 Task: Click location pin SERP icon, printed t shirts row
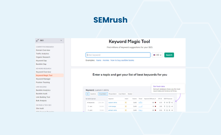click(x=165, y=110)
